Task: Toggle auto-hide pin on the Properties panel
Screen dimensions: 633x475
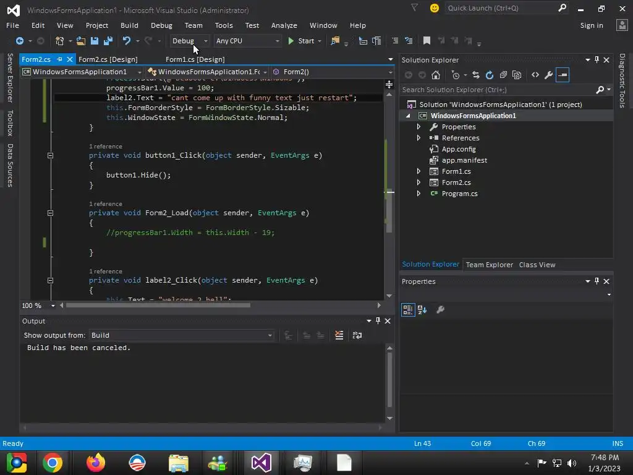Action: 597,281
